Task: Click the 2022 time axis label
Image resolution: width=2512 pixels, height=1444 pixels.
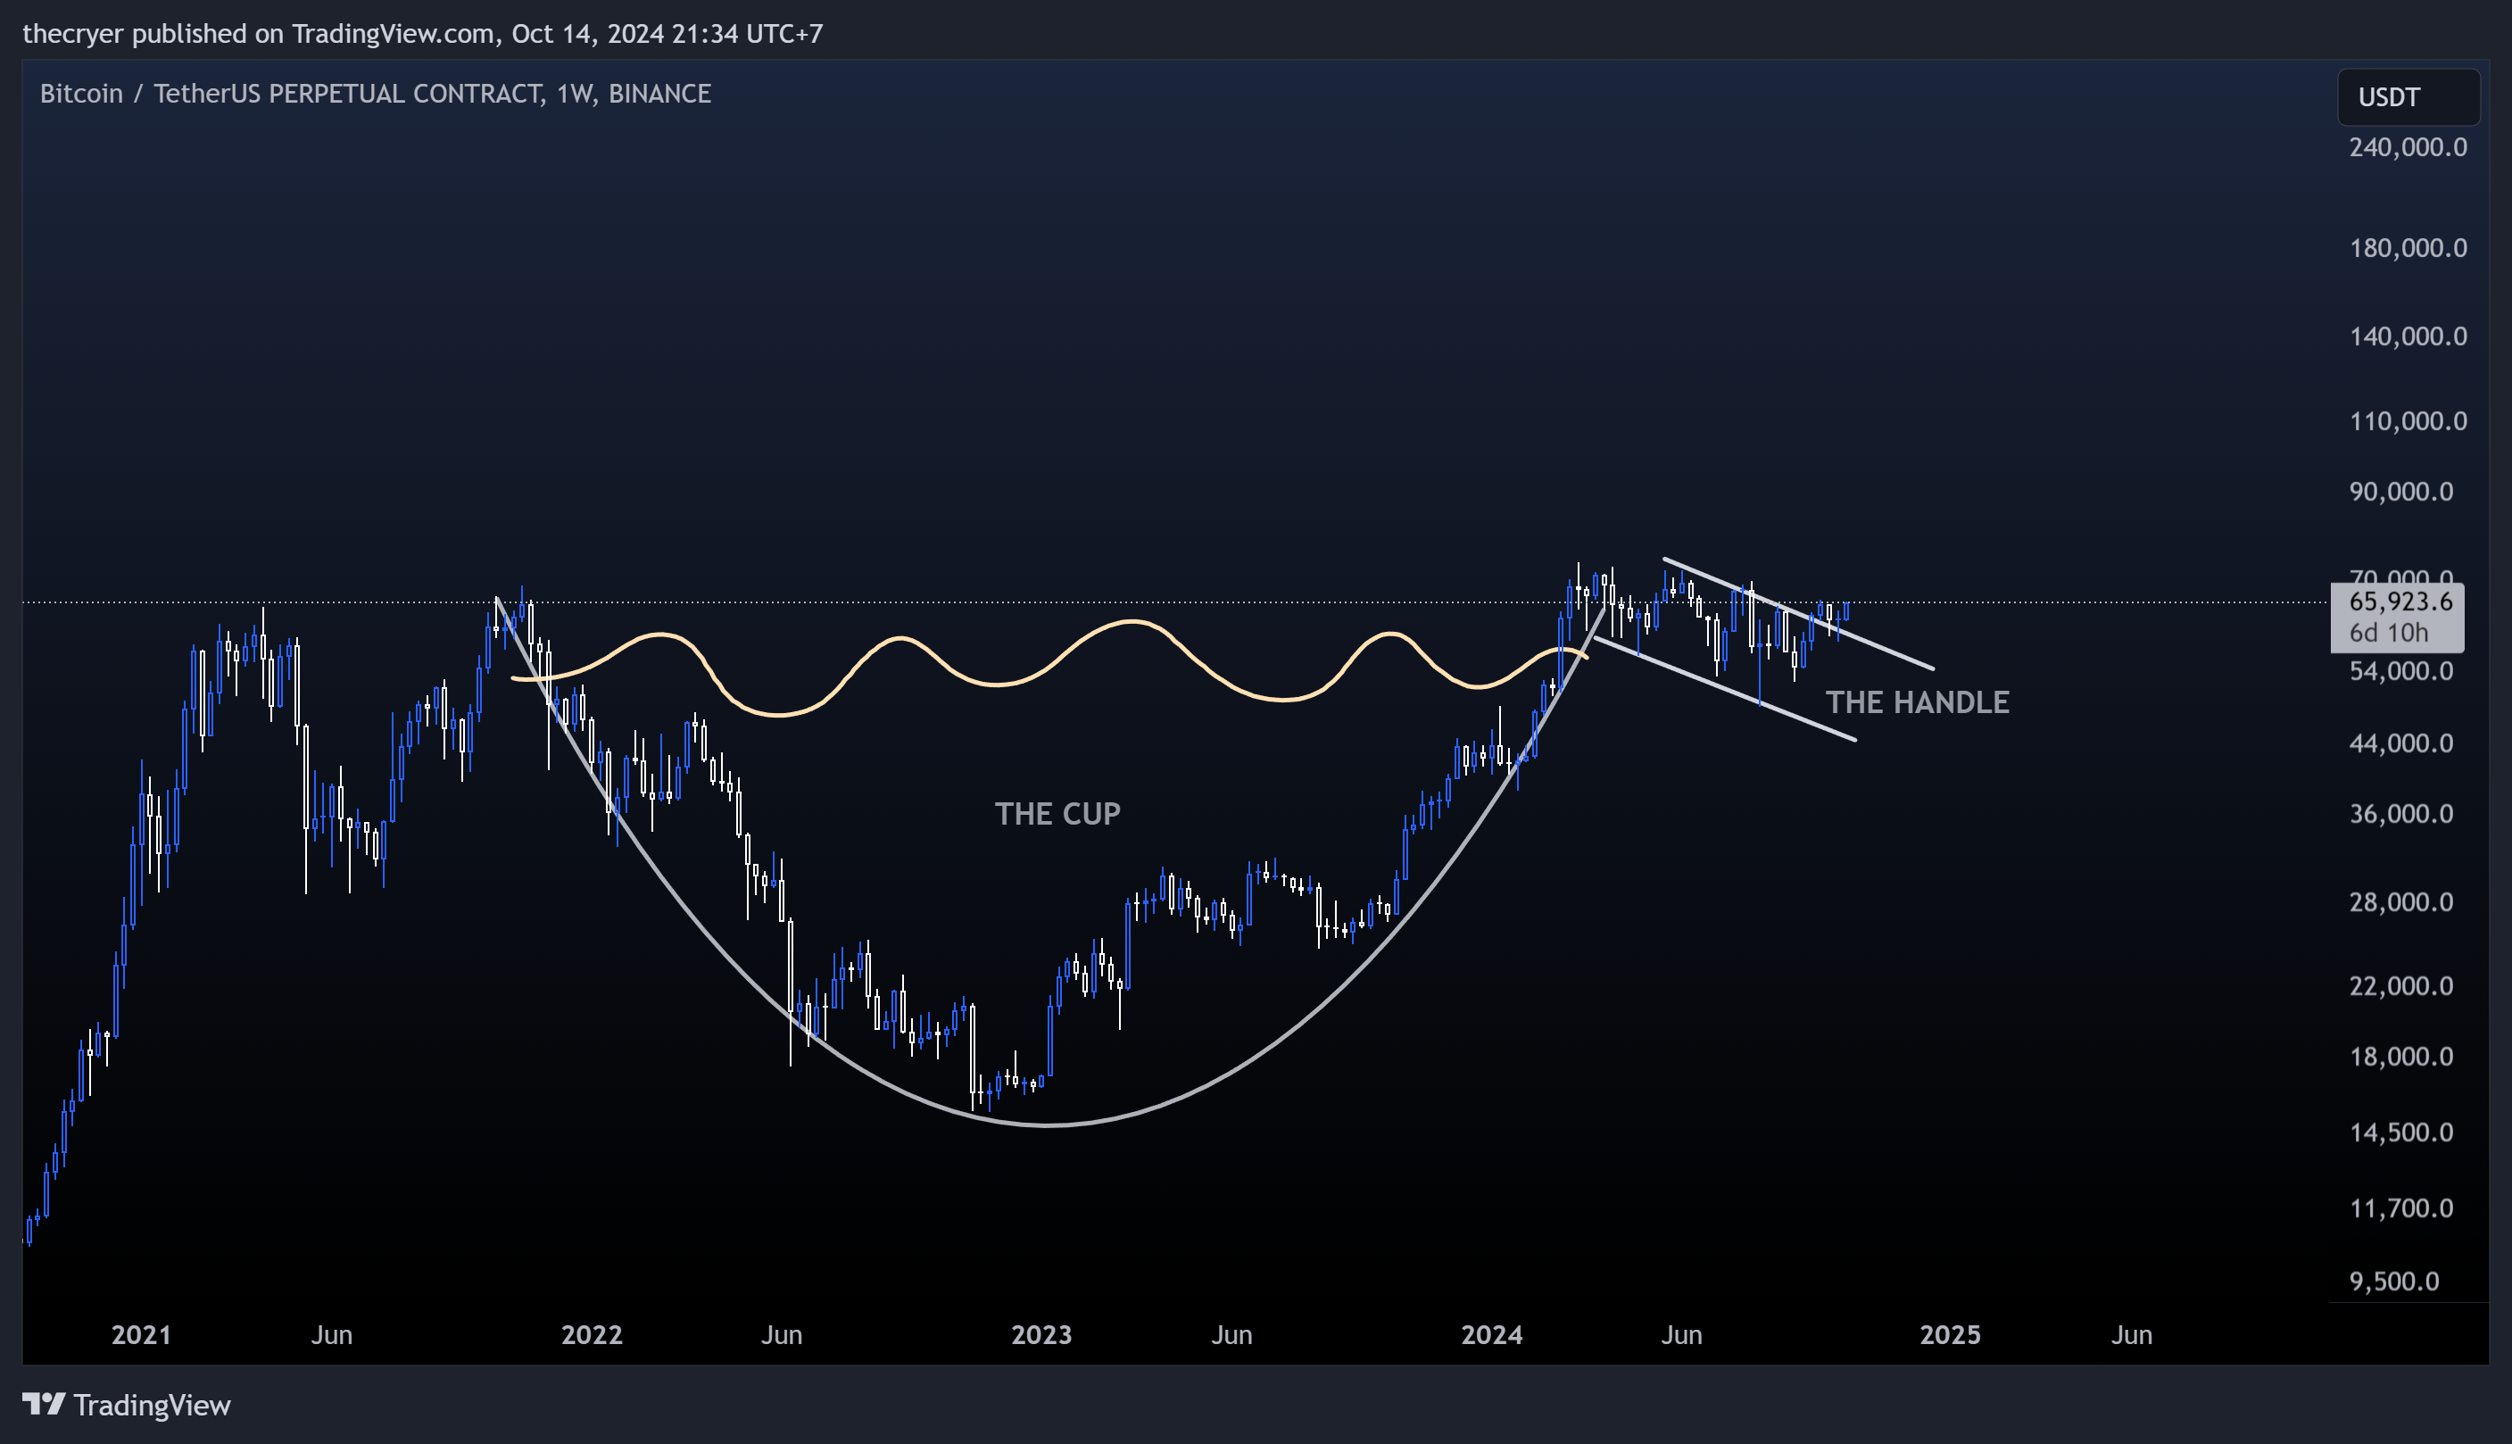Action: [592, 1334]
